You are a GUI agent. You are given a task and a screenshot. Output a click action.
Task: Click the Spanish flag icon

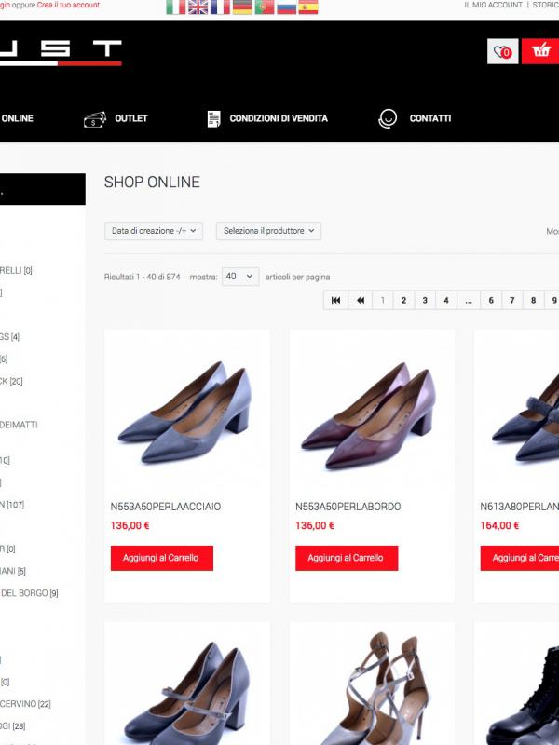pyautogui.click(x=308, y=7)
